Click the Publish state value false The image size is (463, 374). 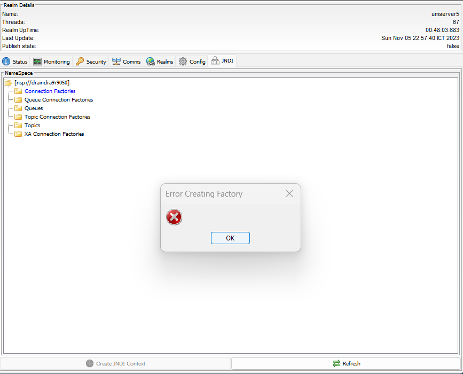point(453,46)
